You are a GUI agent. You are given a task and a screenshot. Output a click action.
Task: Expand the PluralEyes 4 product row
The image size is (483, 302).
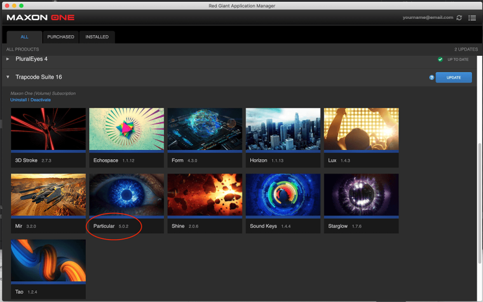(x=8, y=59)
